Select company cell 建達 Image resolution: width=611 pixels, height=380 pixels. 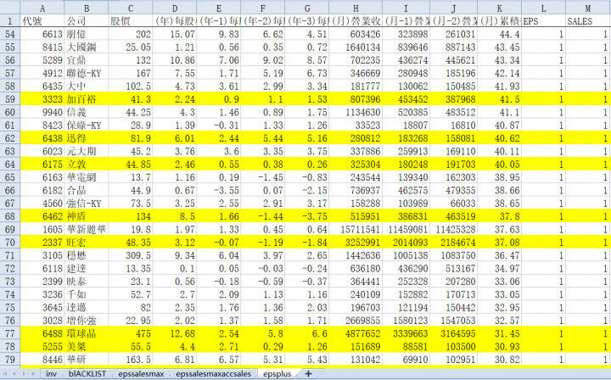[x=86, y=268]
